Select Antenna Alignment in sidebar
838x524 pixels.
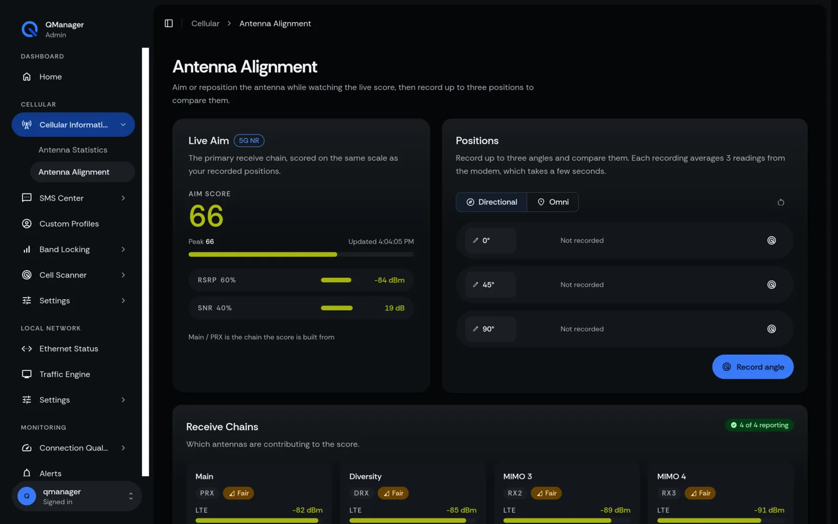click(x=82, y=172)
